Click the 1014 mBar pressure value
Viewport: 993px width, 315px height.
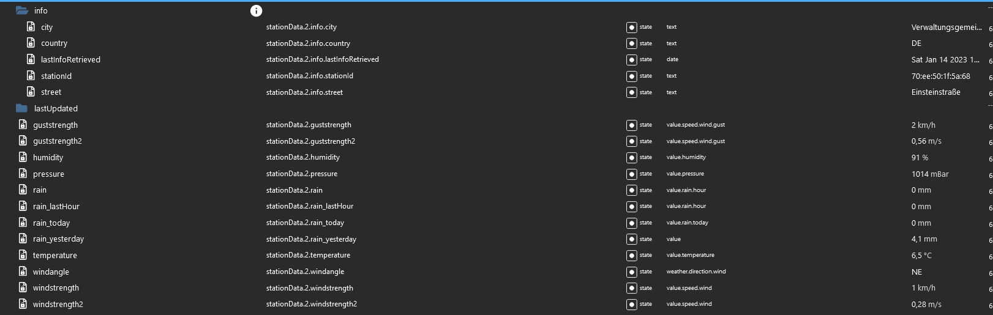[x=930, y=174]
